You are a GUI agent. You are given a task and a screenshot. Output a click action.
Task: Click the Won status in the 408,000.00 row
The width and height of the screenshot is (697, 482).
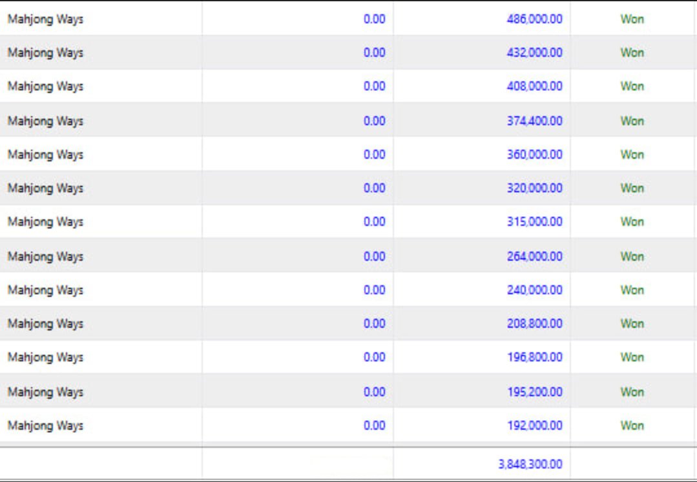pyautogui.click(x=632, y=86)
